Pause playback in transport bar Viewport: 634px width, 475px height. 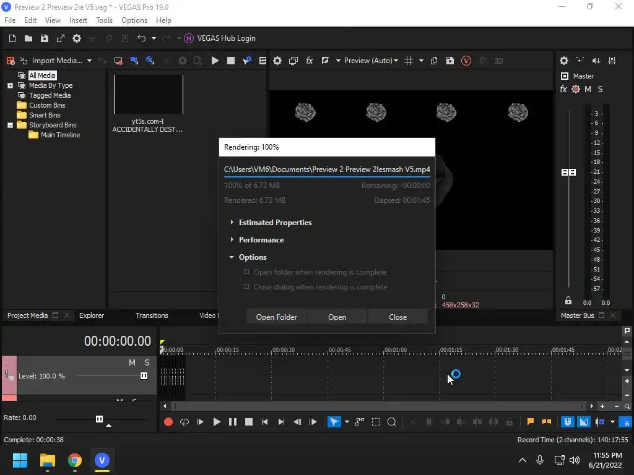coord(233,422)
